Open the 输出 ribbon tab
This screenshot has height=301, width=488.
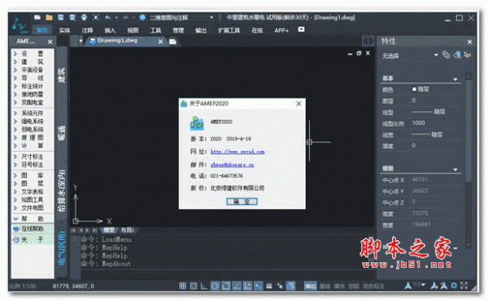(201, 30)
